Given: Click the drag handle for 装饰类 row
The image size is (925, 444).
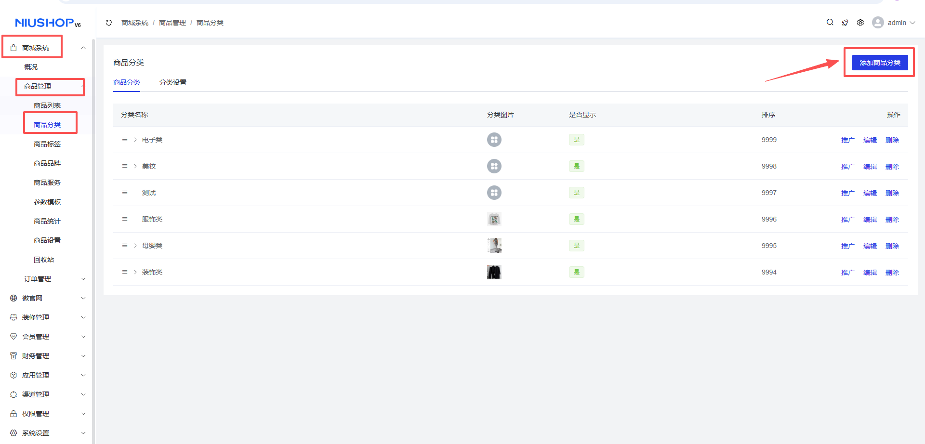Looking at the screenshot, I should pos(125,272).
